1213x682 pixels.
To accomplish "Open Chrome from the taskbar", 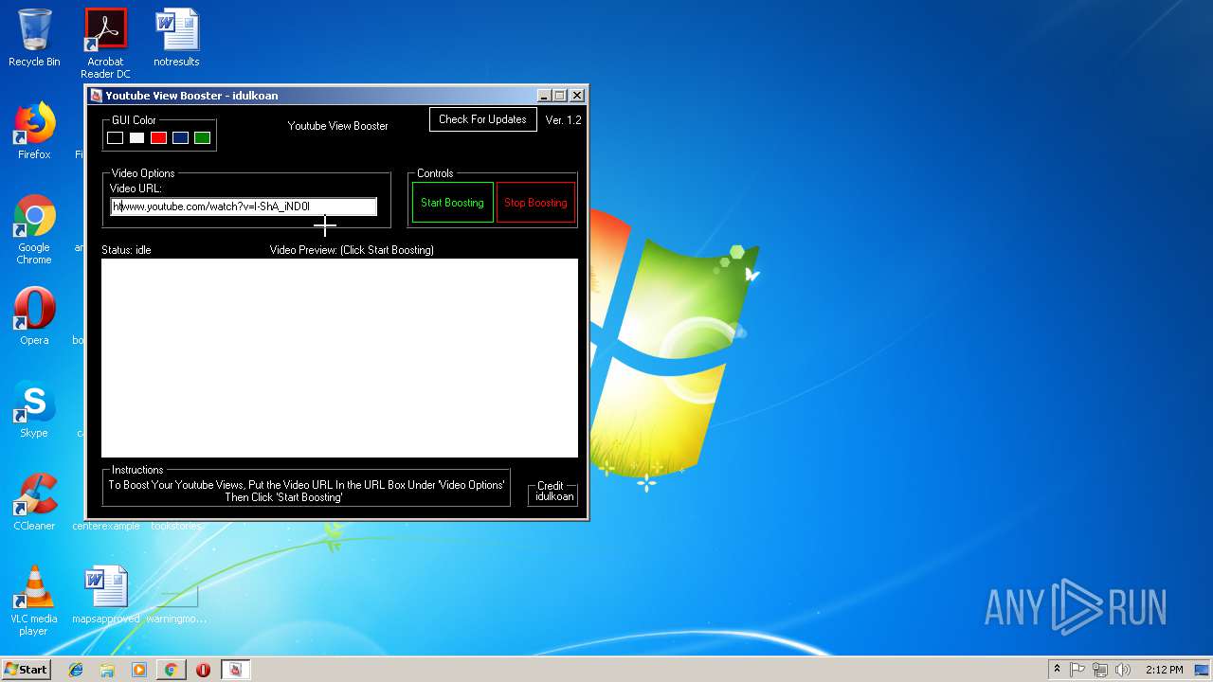I will coord(171,670).
